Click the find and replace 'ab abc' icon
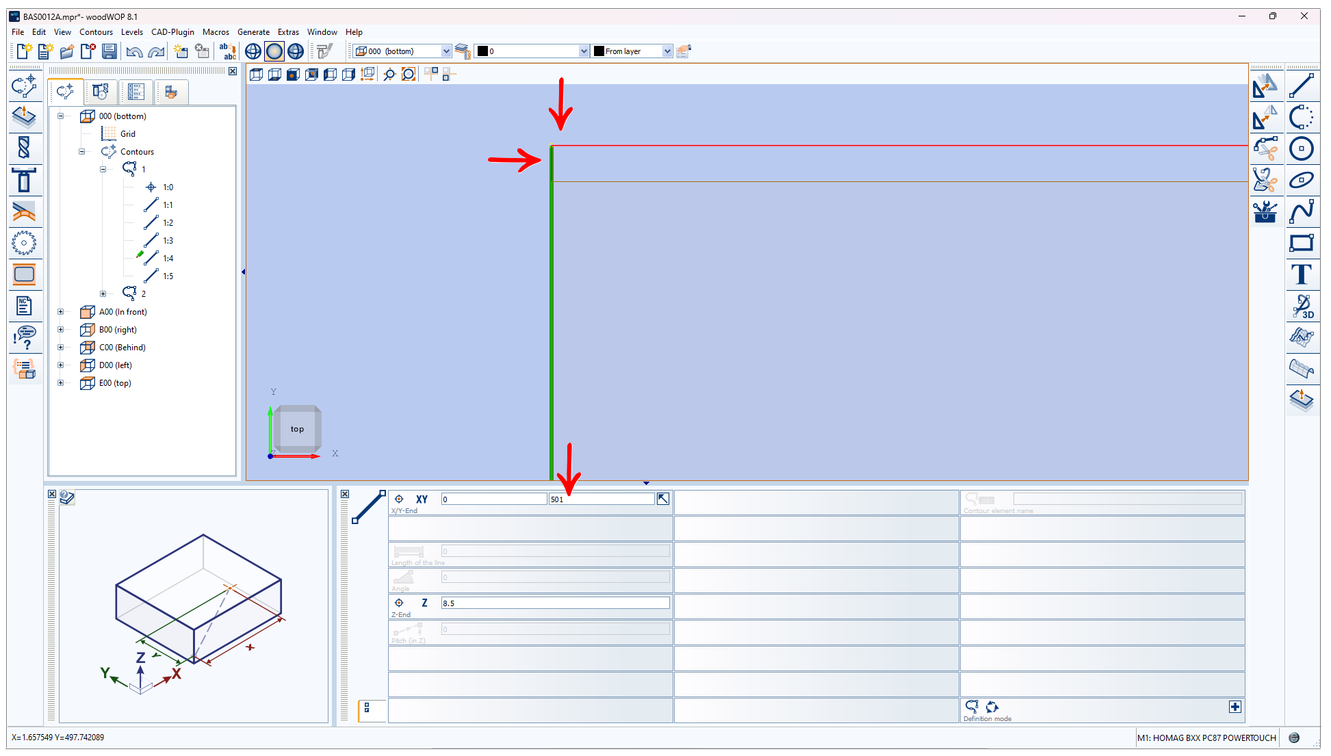Image resolution: width=1331 pixels, height=756 pixels. pos(227,51)
